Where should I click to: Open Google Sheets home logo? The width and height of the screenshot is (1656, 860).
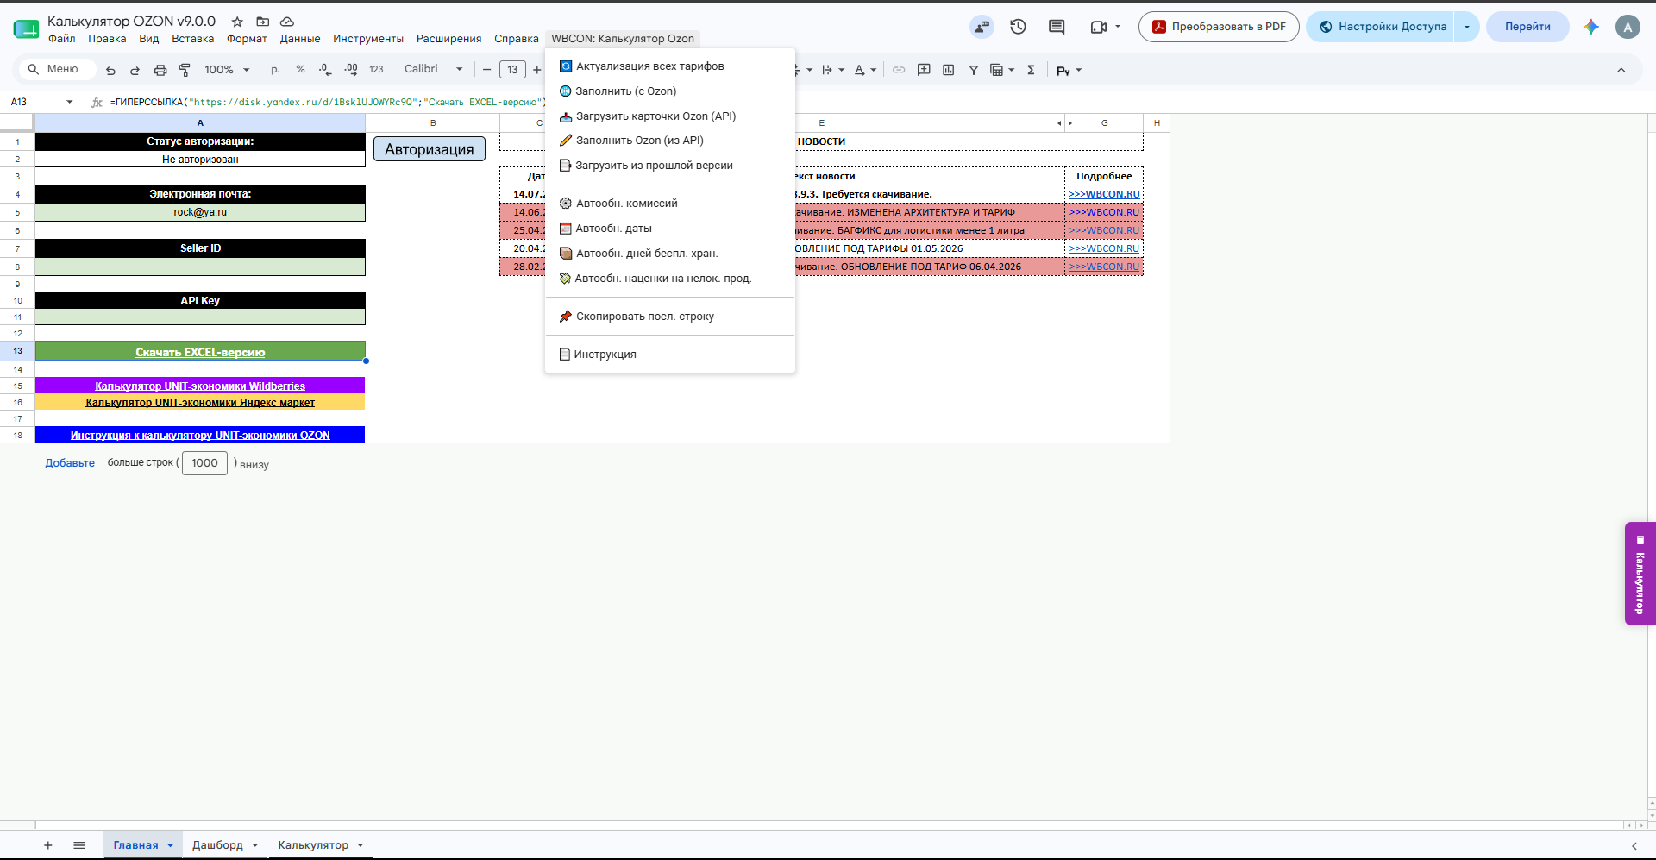26,28
